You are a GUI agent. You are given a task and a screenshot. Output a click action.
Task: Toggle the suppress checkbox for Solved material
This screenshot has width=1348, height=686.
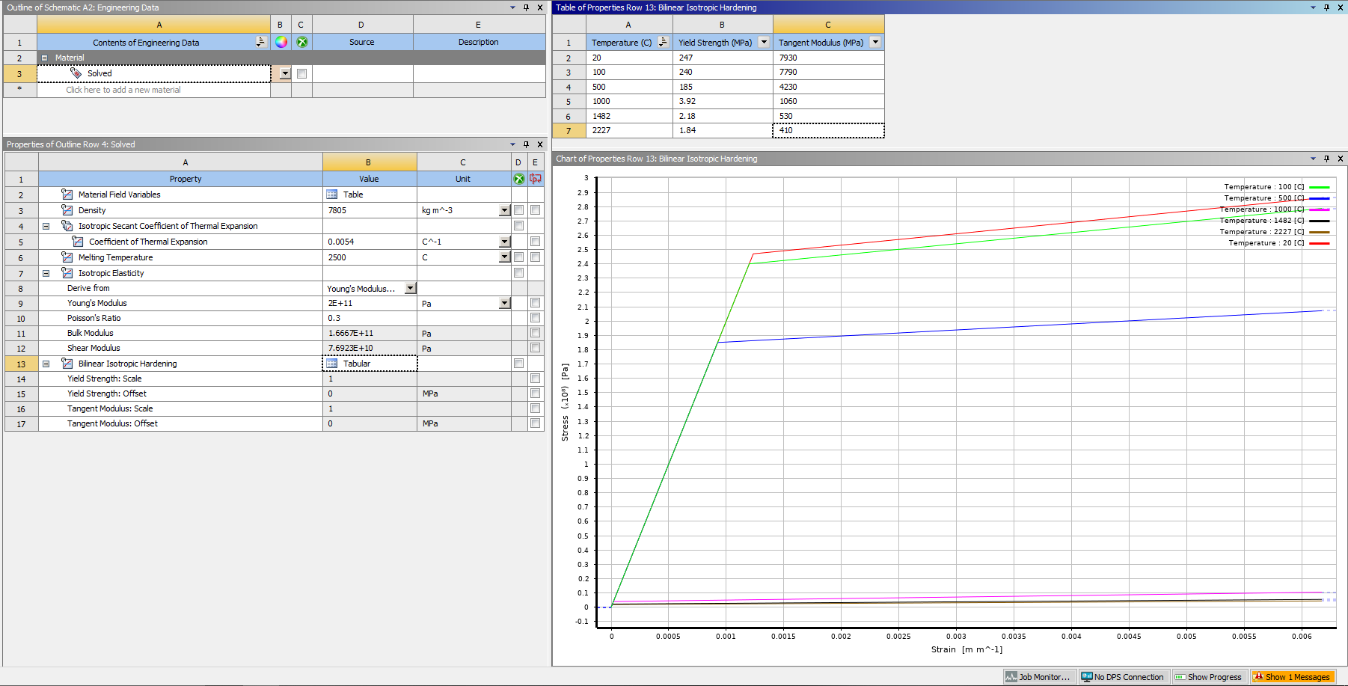pyautogui.click(x=301, y=73)
